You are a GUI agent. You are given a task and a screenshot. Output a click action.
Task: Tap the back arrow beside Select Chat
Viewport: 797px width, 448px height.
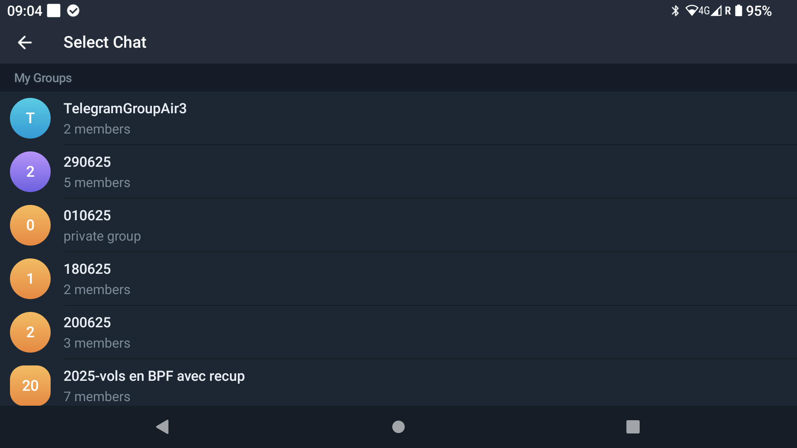[25, 42]
